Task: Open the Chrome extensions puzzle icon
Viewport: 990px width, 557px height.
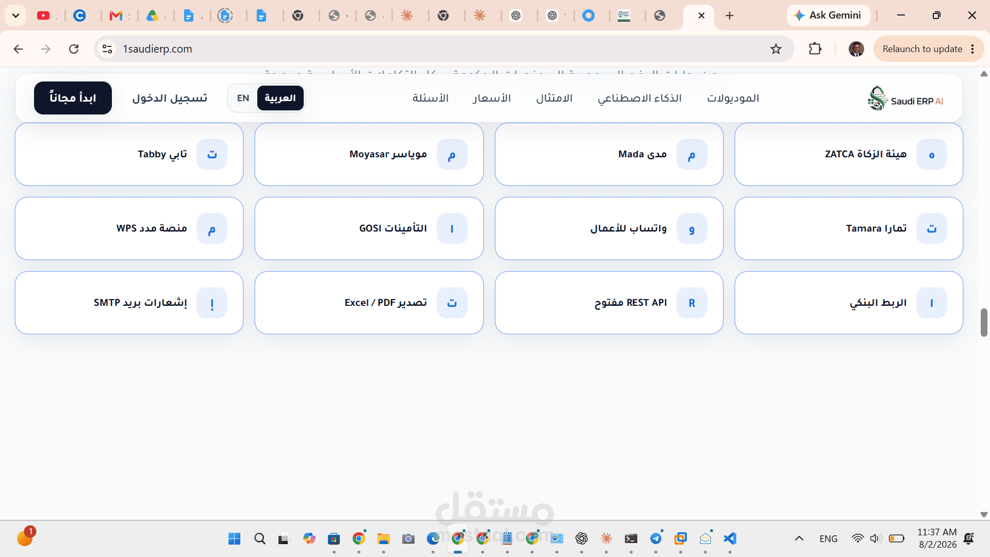Action: coord(815,49)
